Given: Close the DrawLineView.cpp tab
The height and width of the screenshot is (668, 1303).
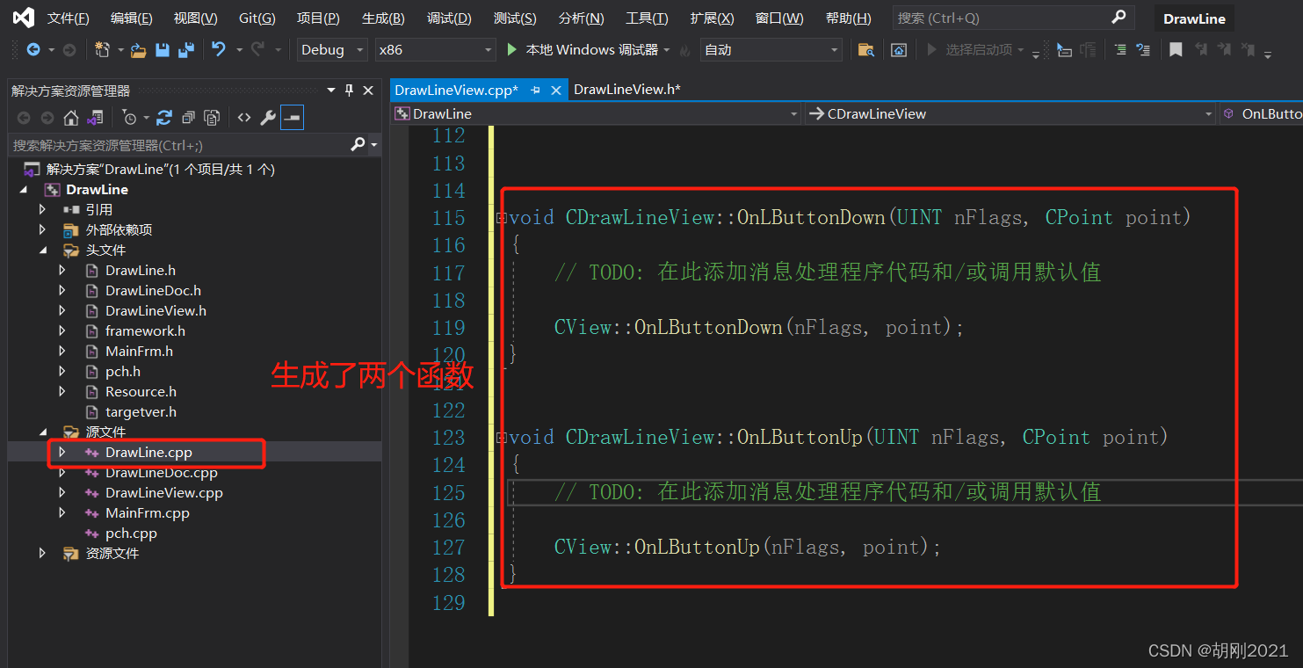Looking at the screenshot, I should coord(555,90).
